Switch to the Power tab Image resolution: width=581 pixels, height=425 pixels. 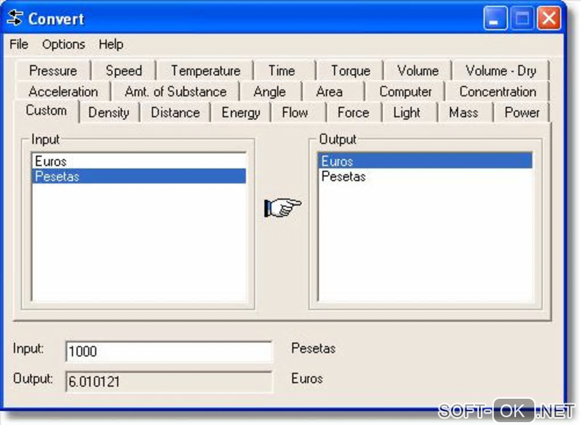click(522, 112)
